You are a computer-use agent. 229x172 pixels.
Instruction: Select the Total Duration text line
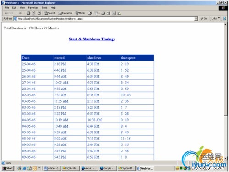[31, 28]
